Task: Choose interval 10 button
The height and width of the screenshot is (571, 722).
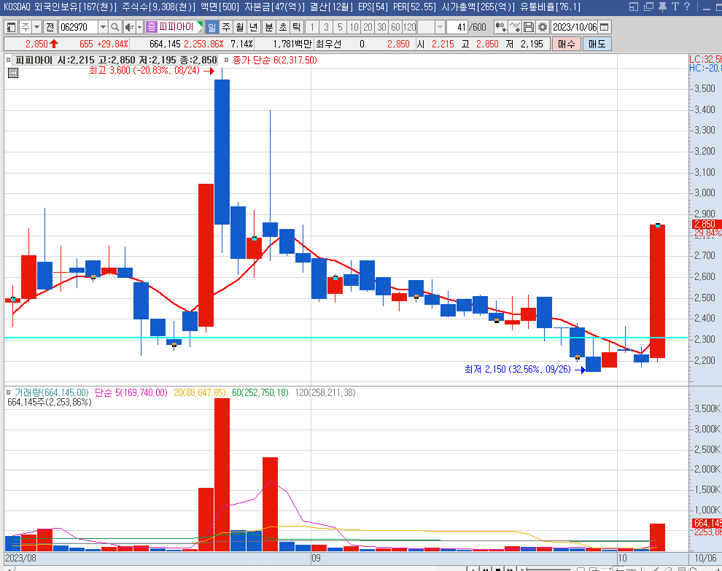Action: coord(354,27)
